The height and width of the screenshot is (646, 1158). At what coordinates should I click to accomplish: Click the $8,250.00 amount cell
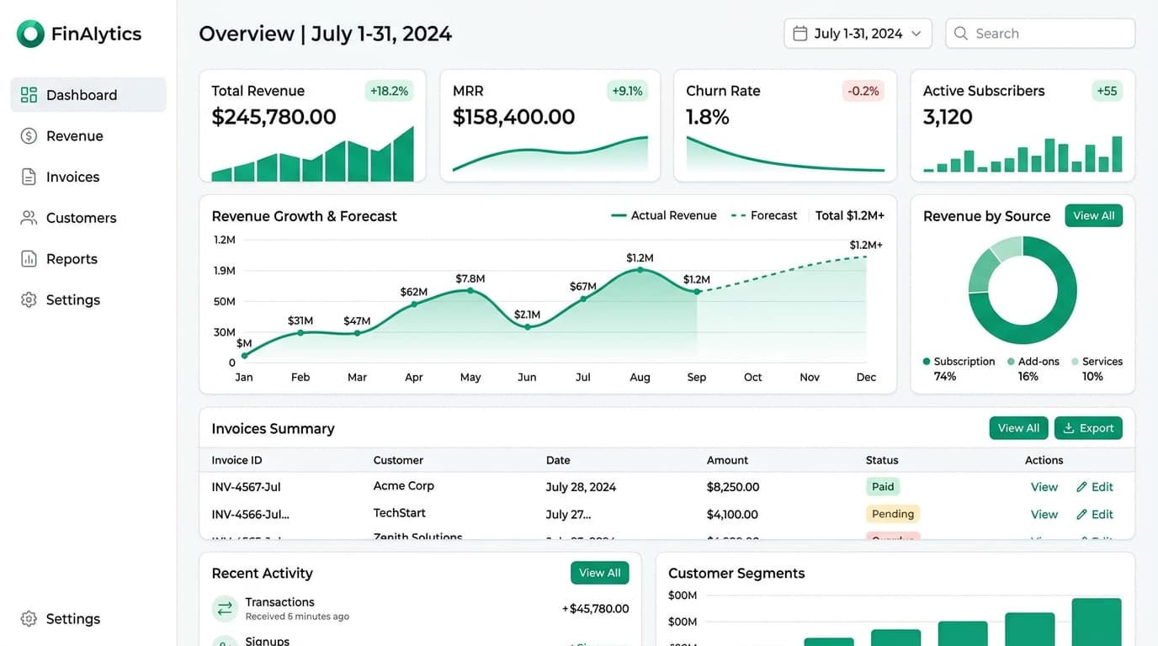pyautogui.click(x=733, y=487)
